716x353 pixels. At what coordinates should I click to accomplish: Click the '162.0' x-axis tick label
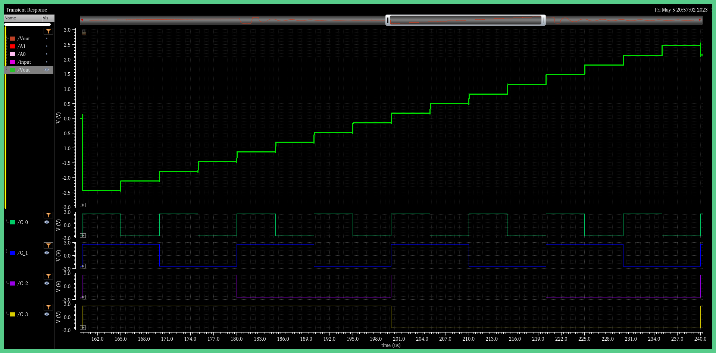[x=97, y=339]
